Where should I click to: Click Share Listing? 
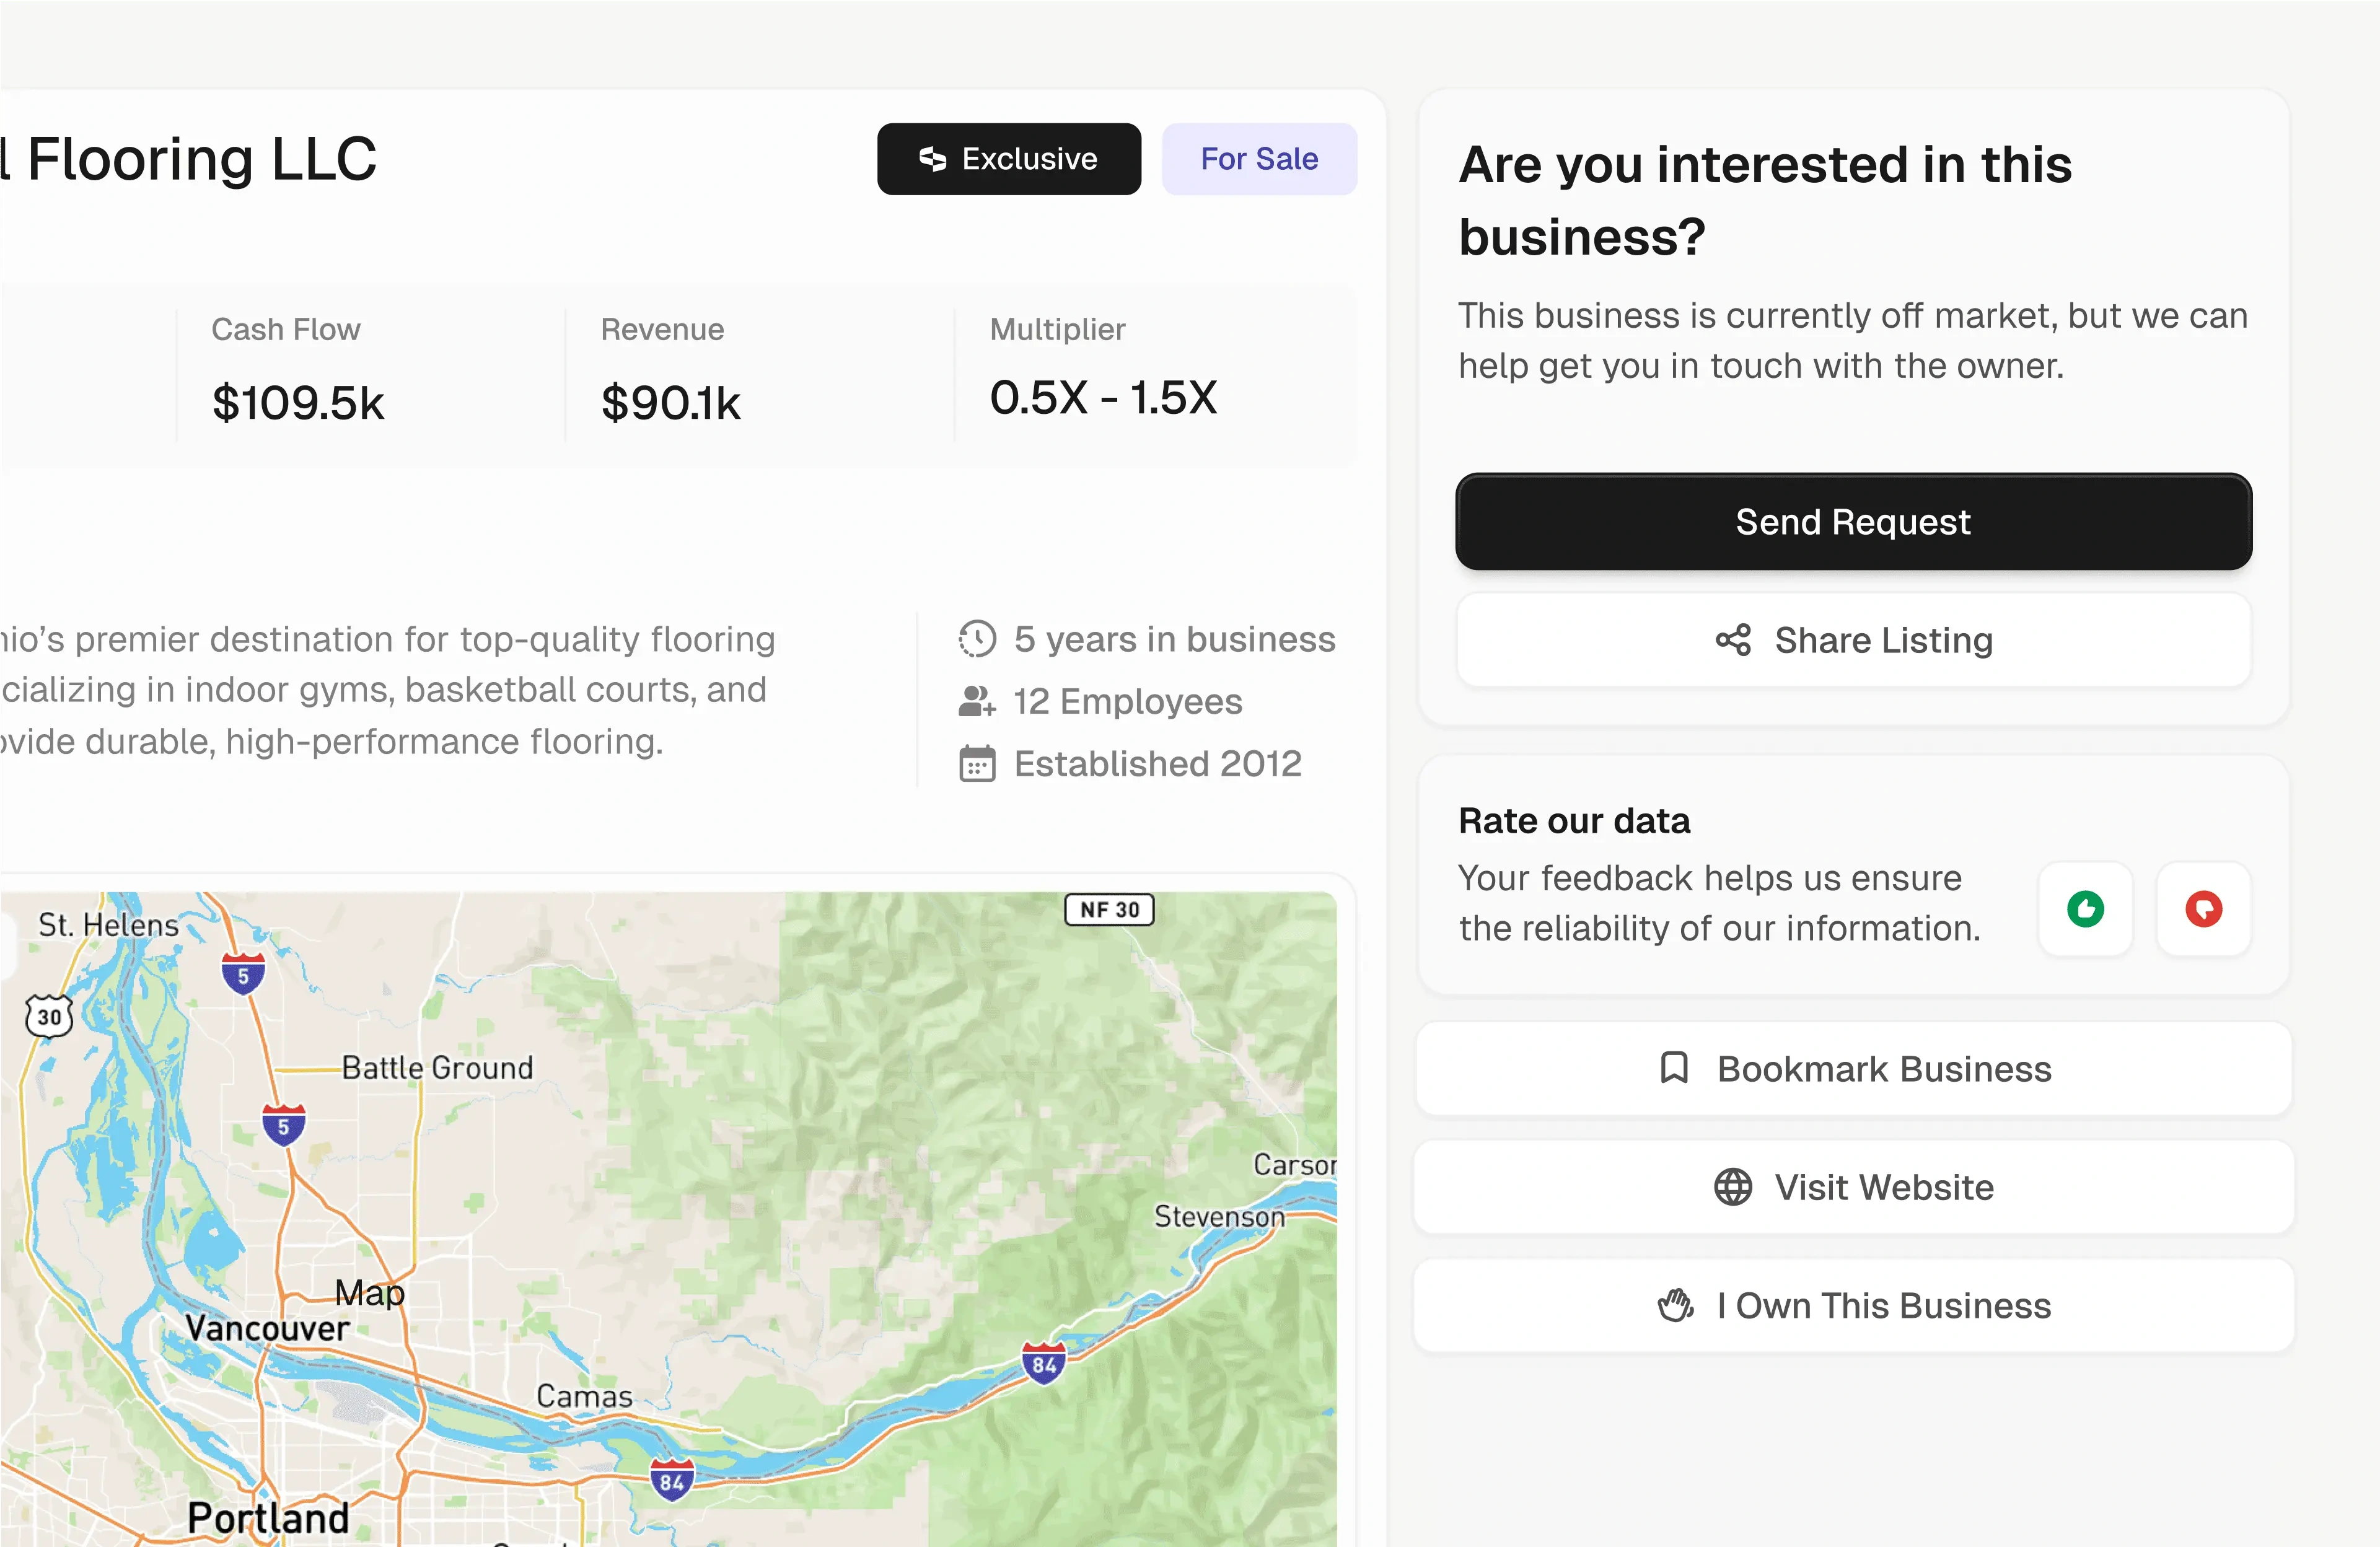click(x=1852, y=640)
